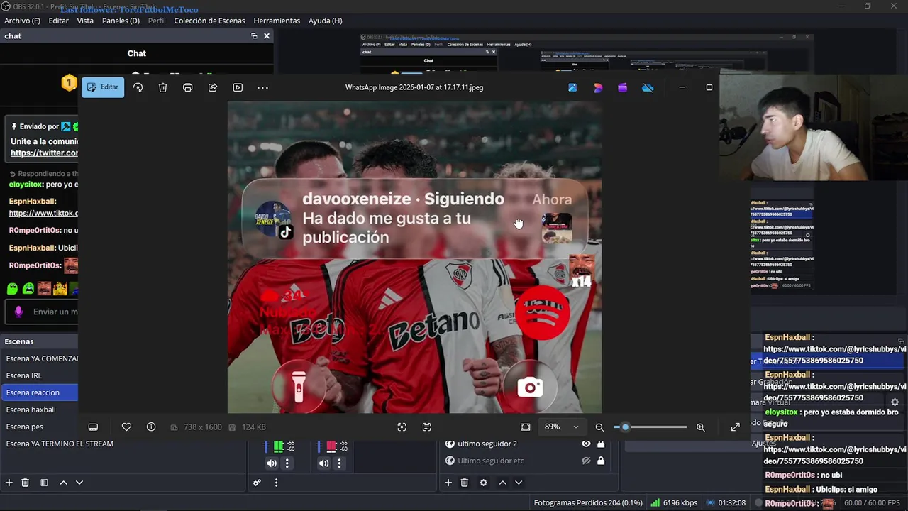Select the Escena IRL scene
This screenshot has height=511, width=908.
[40, 375]
